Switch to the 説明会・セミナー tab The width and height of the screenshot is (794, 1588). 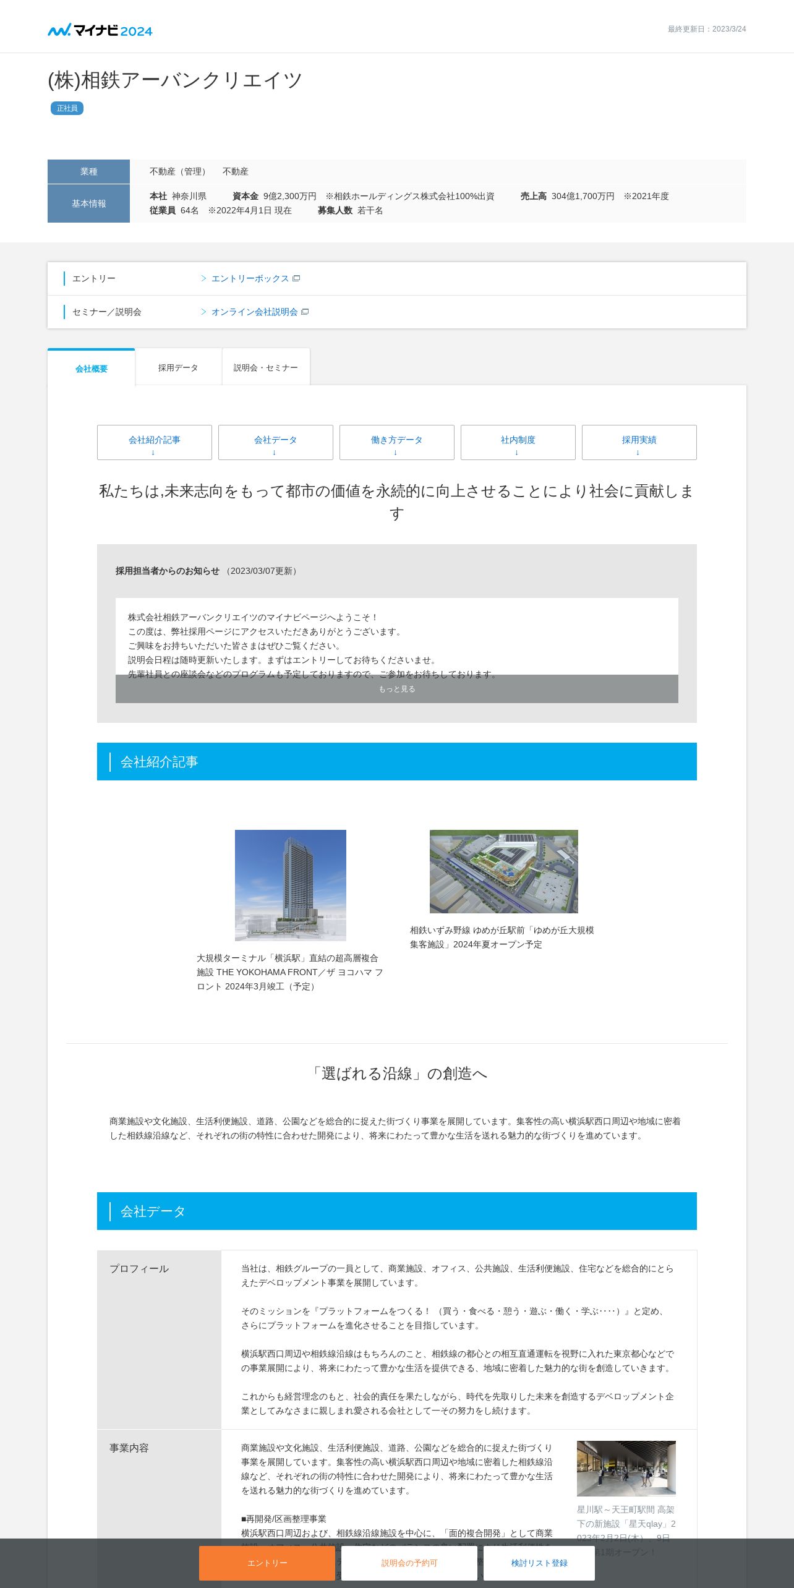(x=266, y=367)
